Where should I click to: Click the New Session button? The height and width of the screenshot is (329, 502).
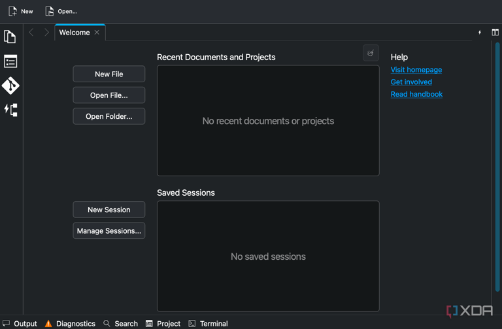[x=109, y=210]
